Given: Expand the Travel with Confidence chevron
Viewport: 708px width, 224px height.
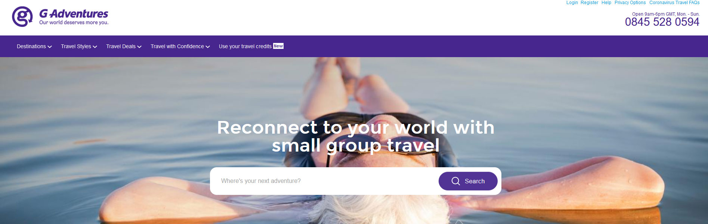Looking at the screenshot, I should 208,47.
